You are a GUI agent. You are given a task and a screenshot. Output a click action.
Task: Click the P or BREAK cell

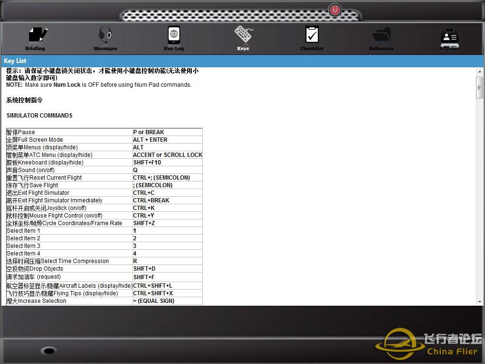tap(168, 132)
